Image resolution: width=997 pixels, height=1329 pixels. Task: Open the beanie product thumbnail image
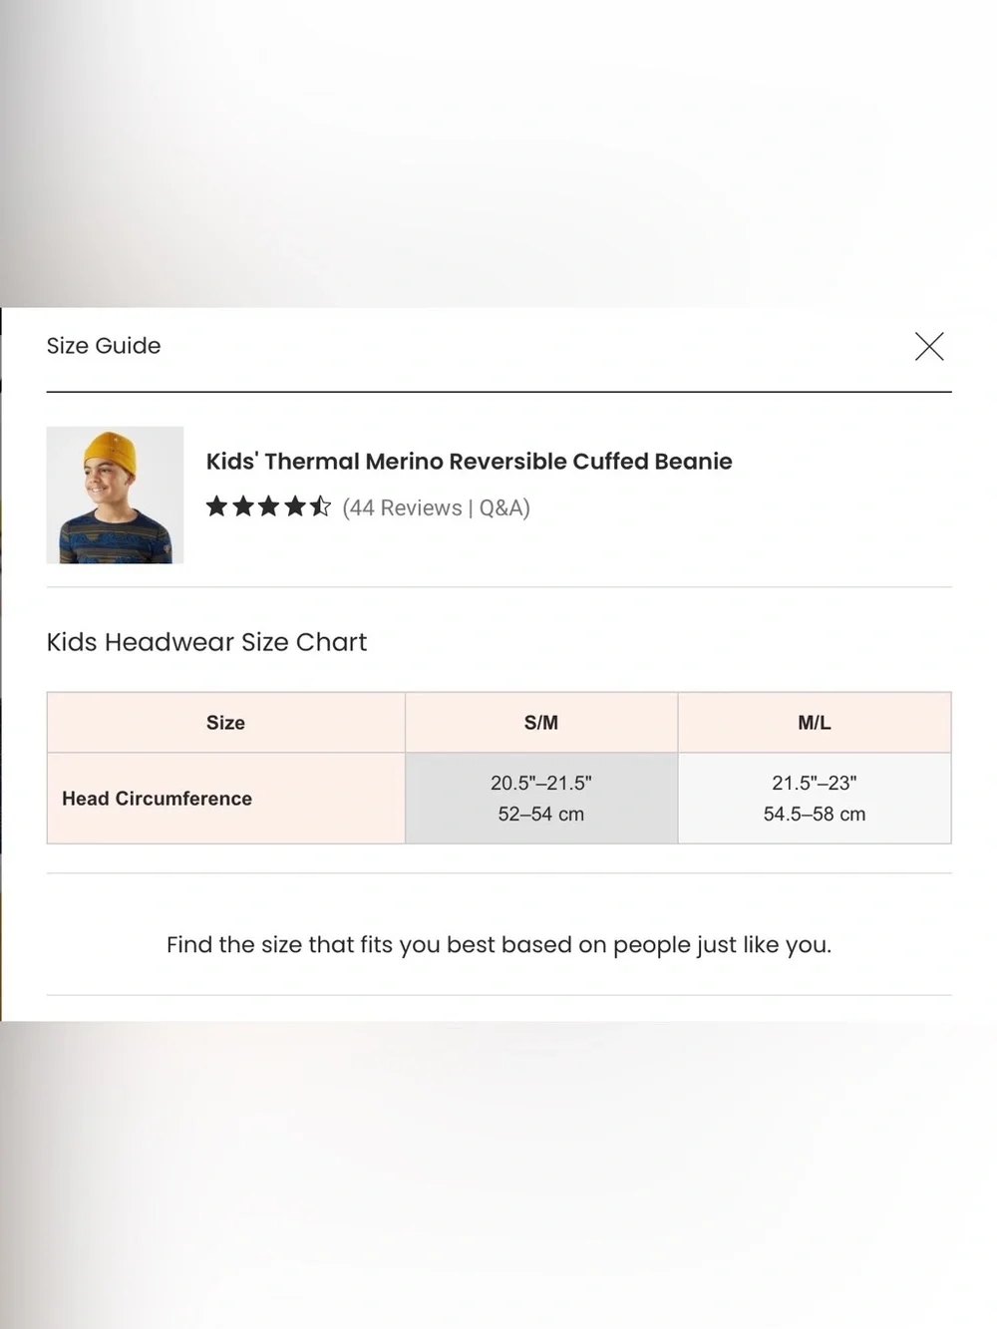click(x=115, y=495)
